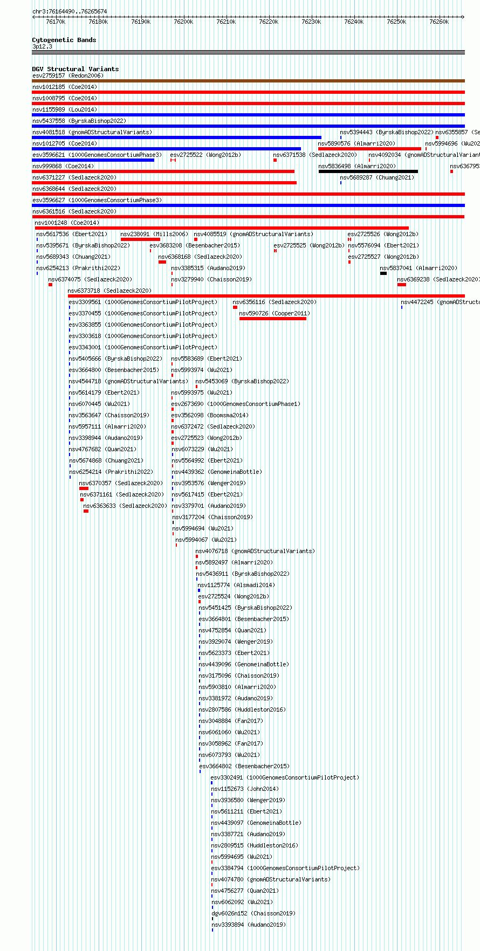Open variant esv2759157 (Redon2006)
This screenshot has height=951, width=480.
(68, 76)
